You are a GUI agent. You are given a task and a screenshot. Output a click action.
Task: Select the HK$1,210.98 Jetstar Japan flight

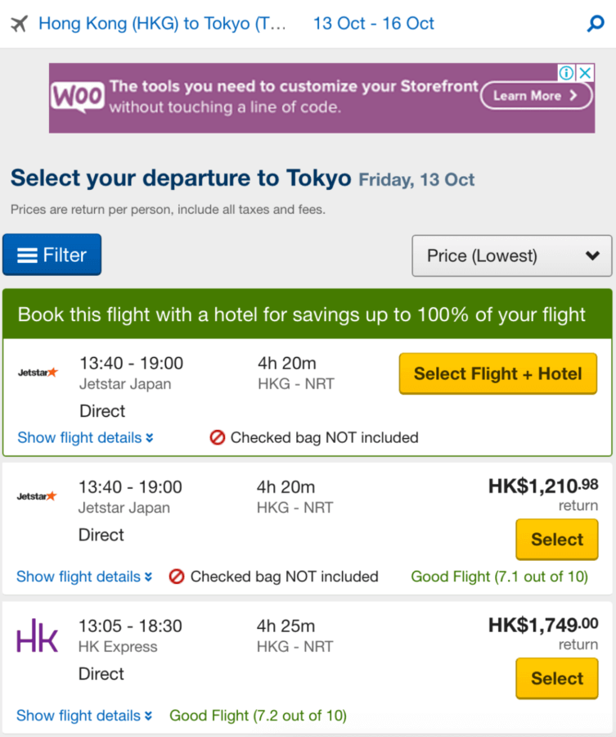click(x=557, y=540)
